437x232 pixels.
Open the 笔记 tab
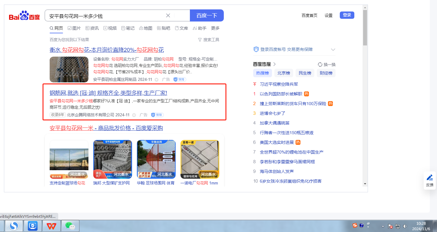[128, 28]
